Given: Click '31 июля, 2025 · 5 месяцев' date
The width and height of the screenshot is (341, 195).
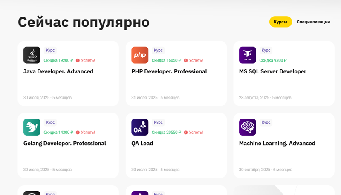Looking at the screenshot, I should pyautogui.click(x=156, y=98).
